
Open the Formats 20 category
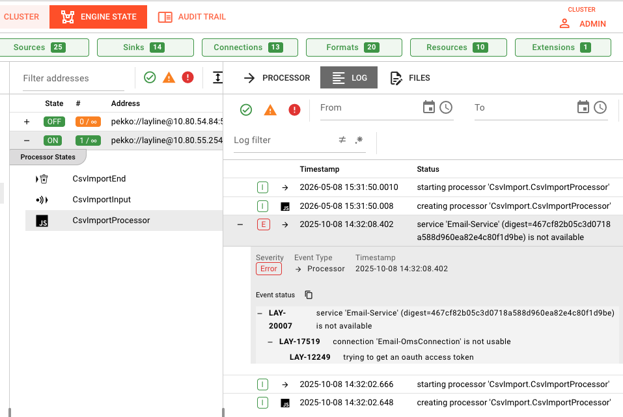pos(354,47)
